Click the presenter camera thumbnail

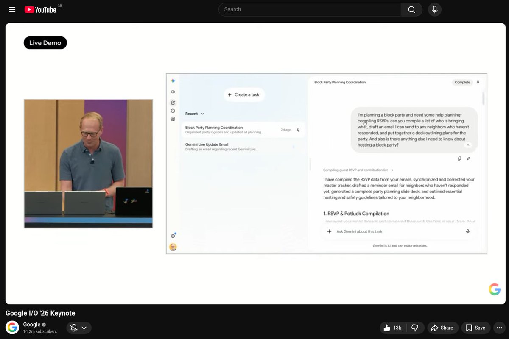tap(88, 164)
